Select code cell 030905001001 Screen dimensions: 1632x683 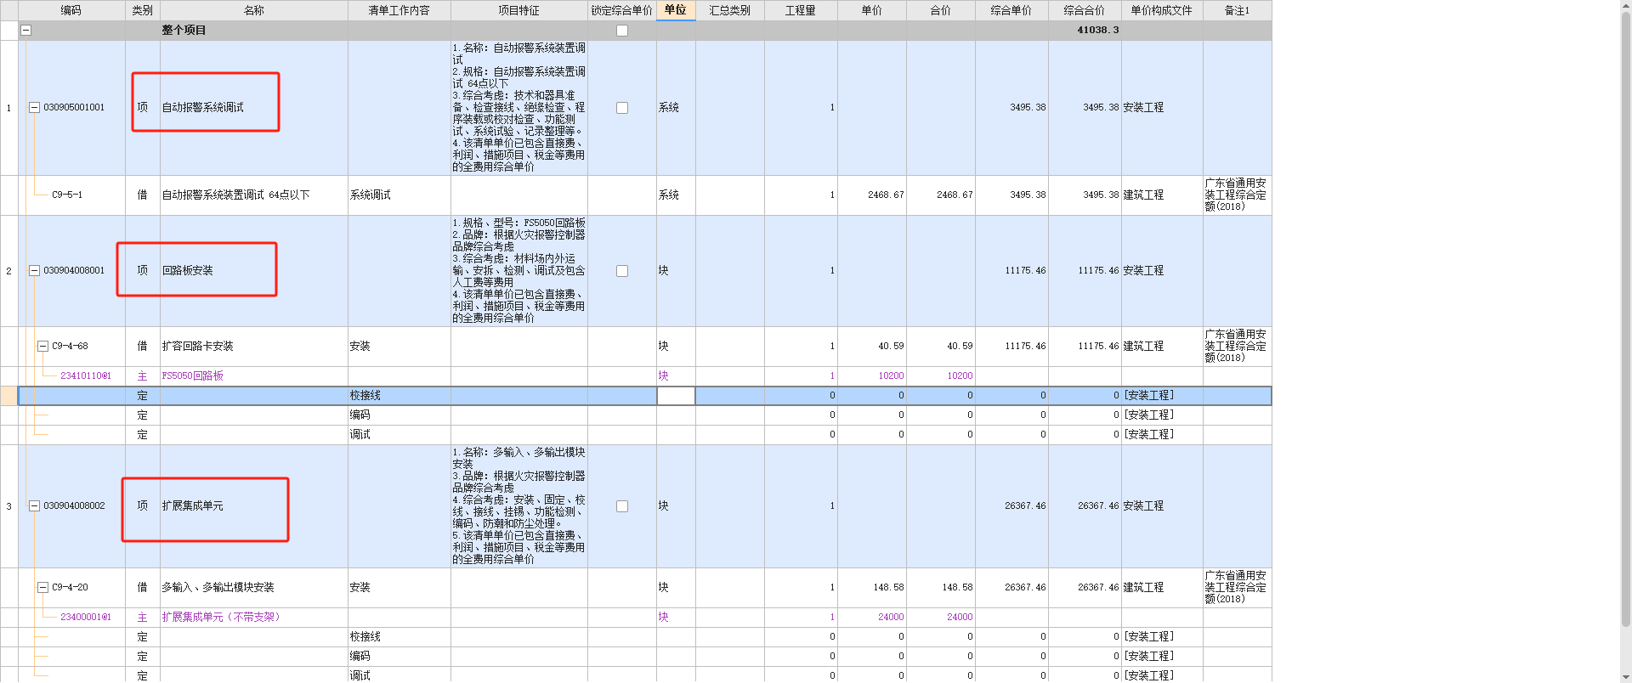74,108
